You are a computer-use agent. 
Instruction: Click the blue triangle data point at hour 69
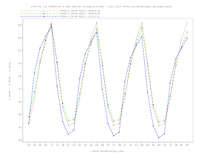coord(159,138)
